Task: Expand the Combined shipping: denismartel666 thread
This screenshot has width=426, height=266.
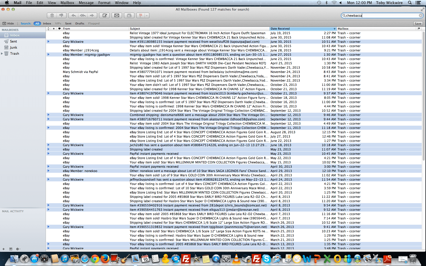Action: pyautogui.click(x=48, y=115)
